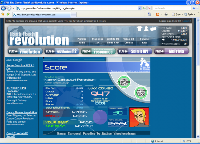The width and height of the screenshot is (200, 144).
Task: Open the Video DB menu item
Action: [x=129, y=39]
